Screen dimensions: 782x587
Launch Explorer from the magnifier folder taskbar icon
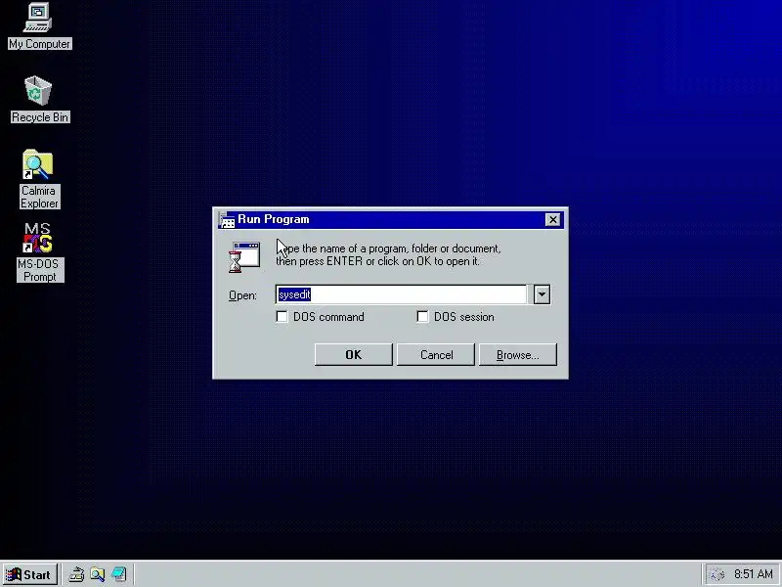tap(97, 574)
